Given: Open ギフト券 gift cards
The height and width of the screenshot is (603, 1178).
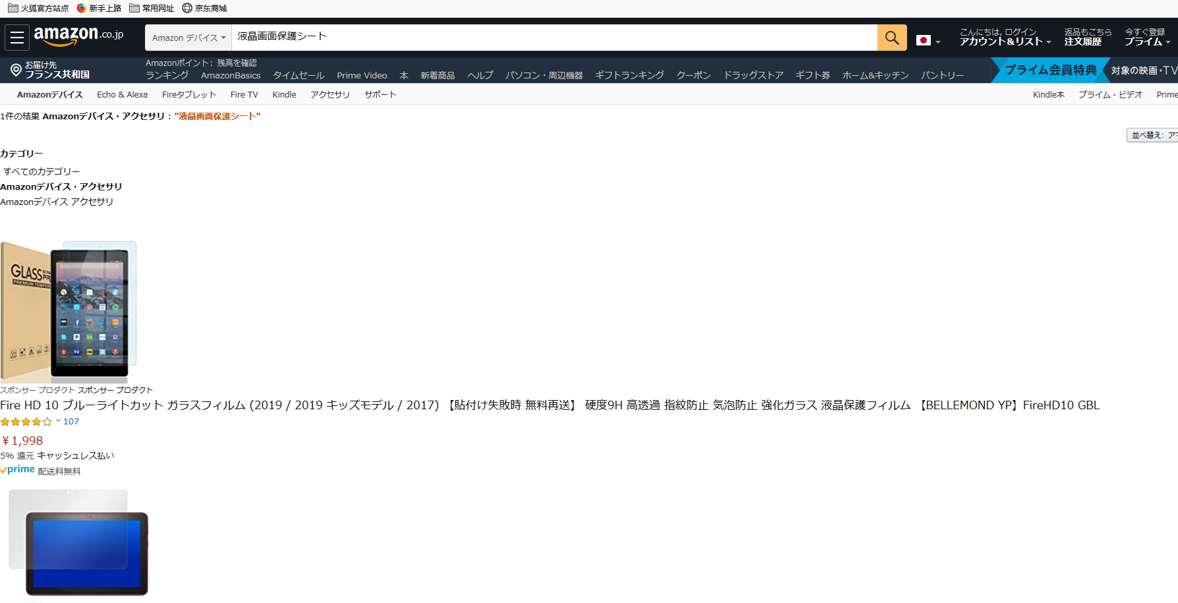Looking at the screenshot, I should click(x=813, y=75).
